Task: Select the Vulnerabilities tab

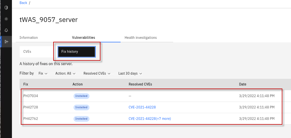Action: click(x=84, y=38)
